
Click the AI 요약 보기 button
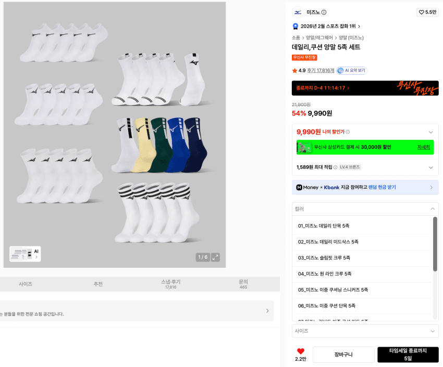pyautogui.click(x=352, y=71)
